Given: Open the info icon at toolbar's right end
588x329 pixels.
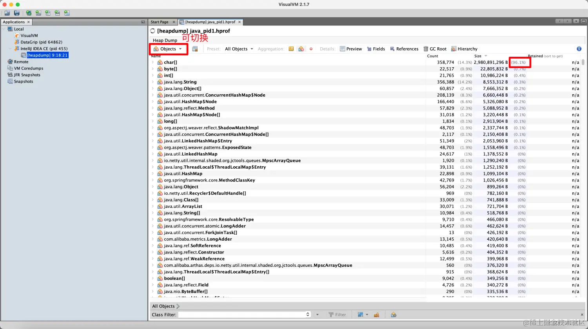Looking at the screenshot, I should tap(579, 49).
